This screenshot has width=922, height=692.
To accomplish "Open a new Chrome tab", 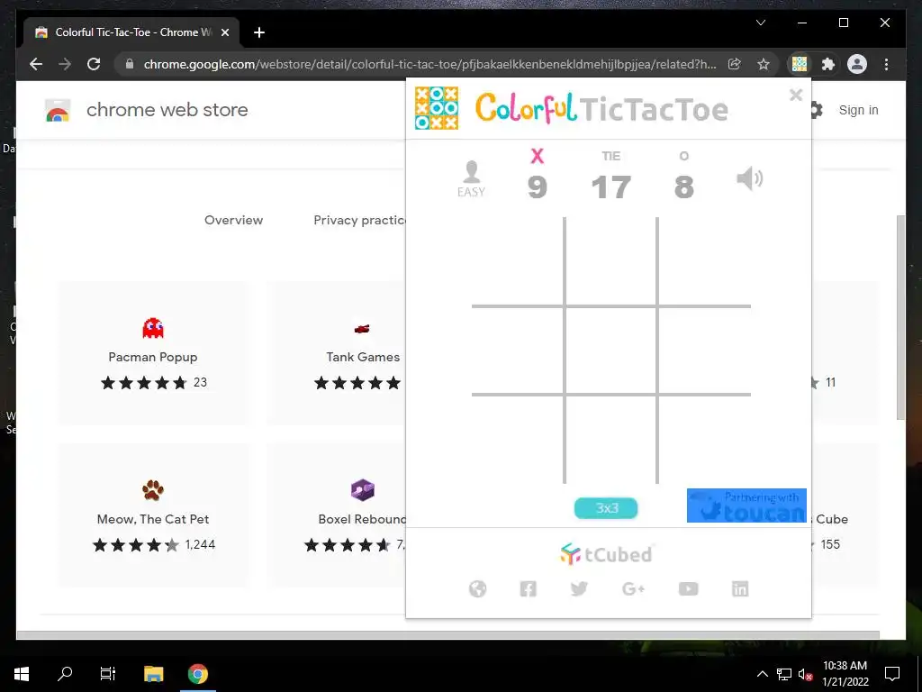I will (x=259, y=32).
